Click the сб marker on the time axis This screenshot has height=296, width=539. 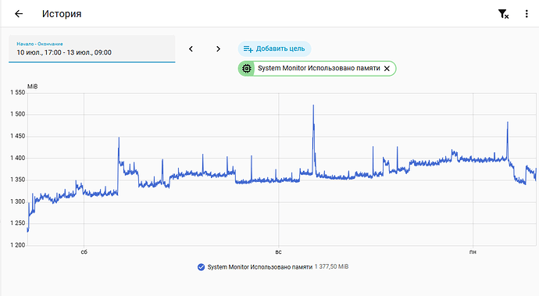click(x=84, y=252)
